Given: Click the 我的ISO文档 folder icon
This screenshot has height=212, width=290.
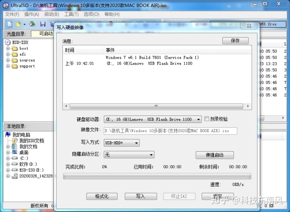Looking at the screenshot, I should pos(15,141).
